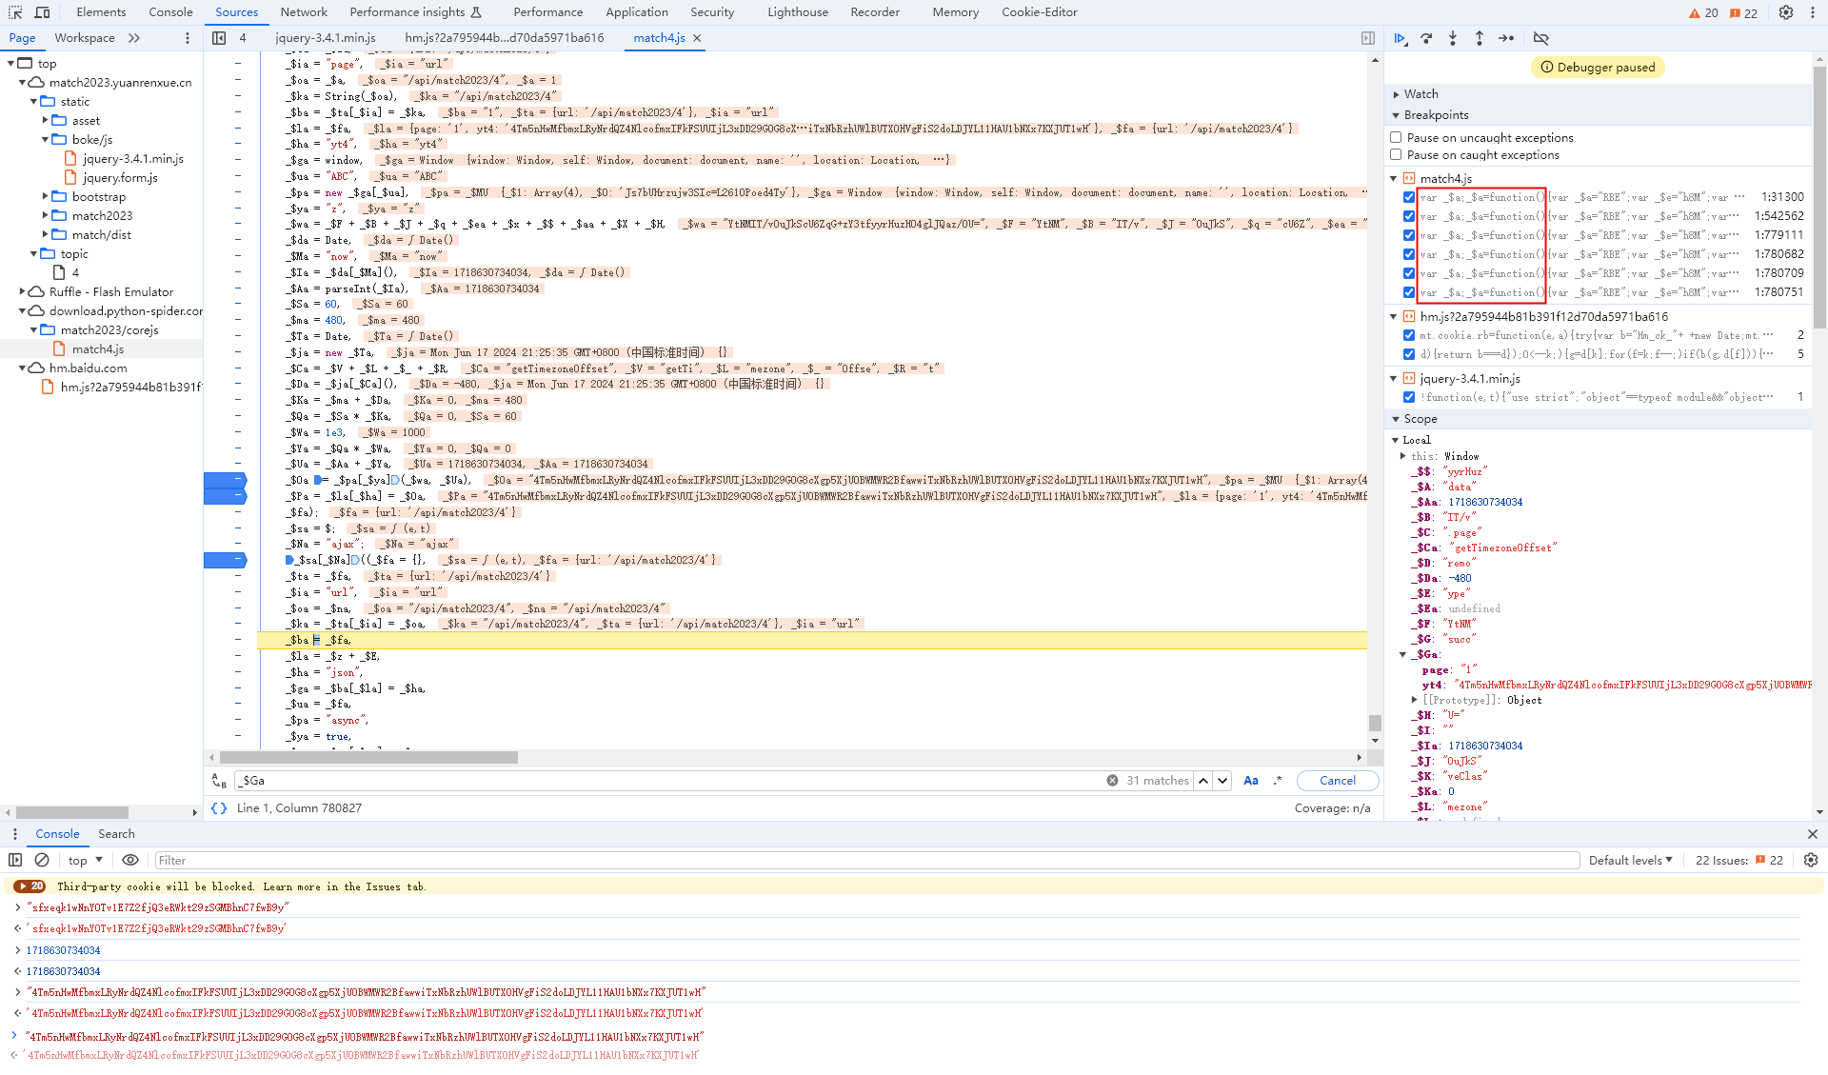Toggle match case Aa option

click(1251, 781)
